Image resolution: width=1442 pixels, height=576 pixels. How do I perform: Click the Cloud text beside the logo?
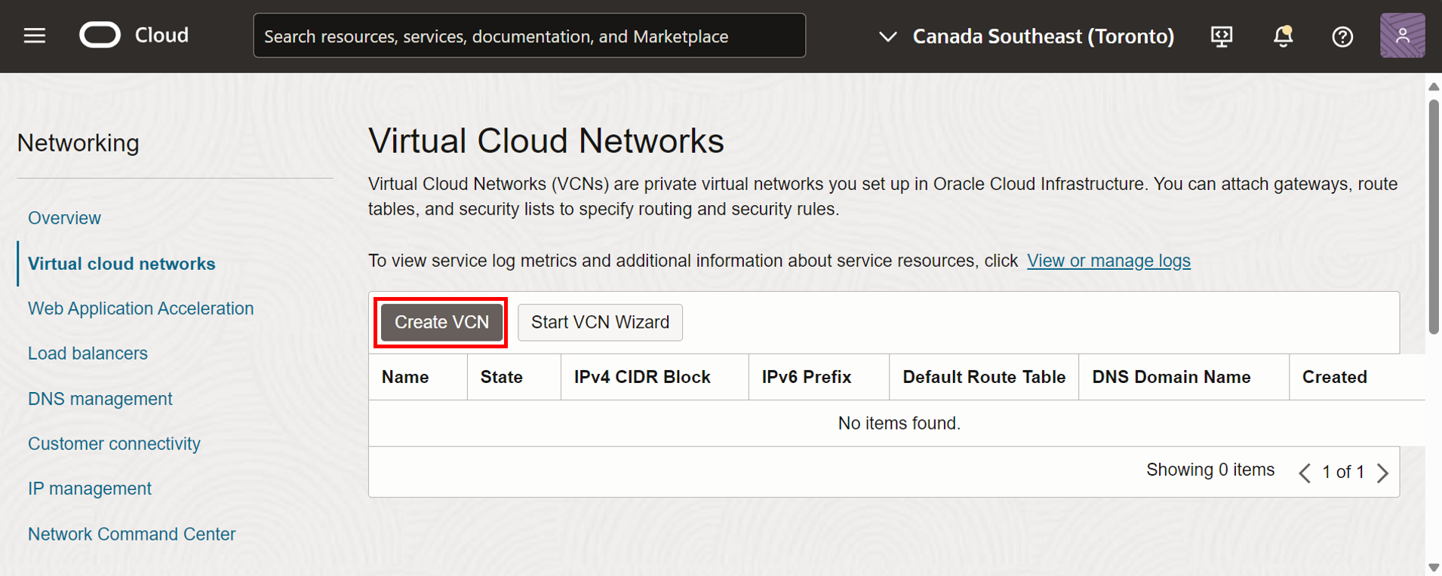(161, 35)
